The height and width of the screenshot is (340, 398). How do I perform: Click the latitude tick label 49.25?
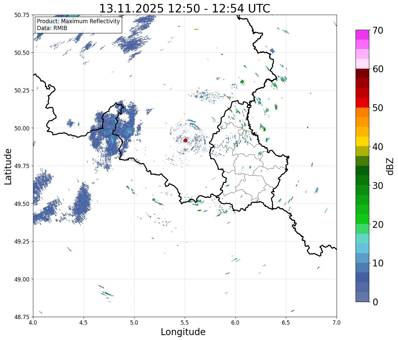[x=22, y=242]
